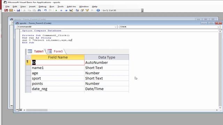Open Find with the binoculars icon

tap(39, 10)
